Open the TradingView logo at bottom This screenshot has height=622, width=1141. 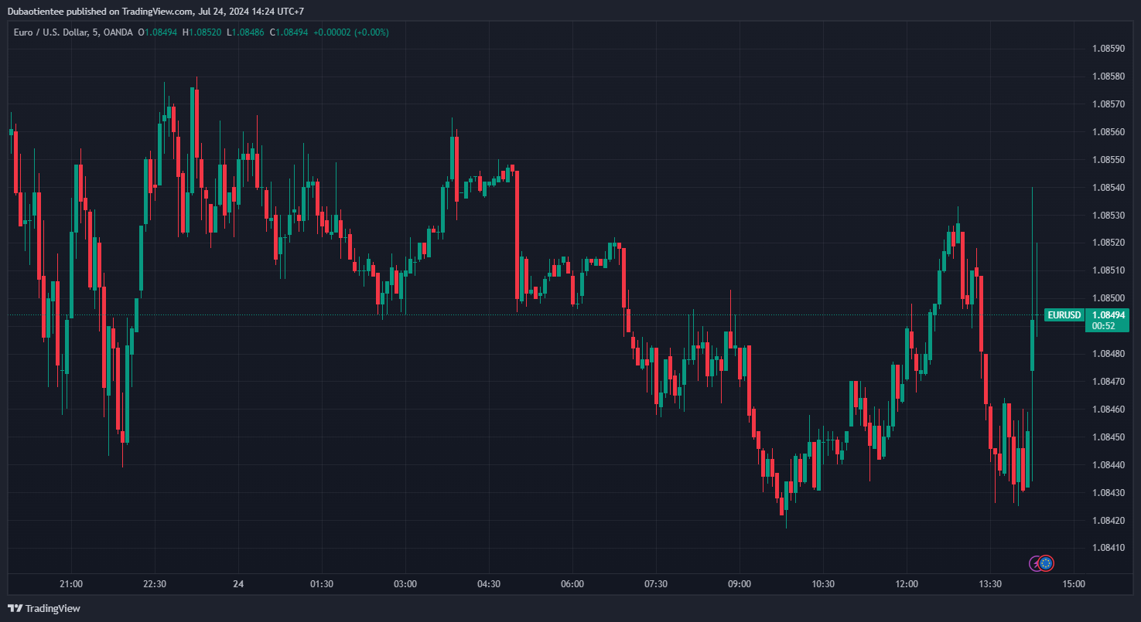pyautogui.click(x=43, y=608)
